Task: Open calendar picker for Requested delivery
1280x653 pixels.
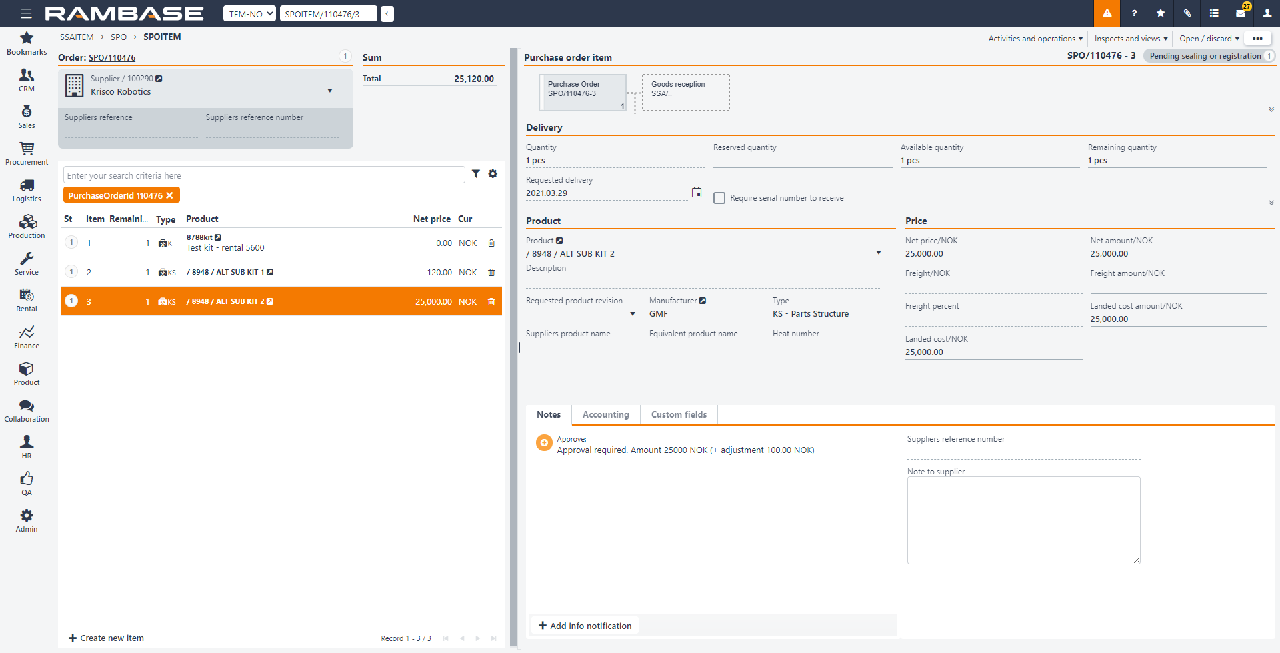Action: (697, 193)
